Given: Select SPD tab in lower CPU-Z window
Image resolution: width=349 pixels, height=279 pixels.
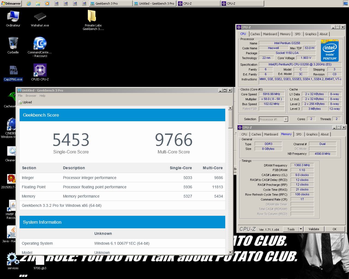Looking at the screenshot, I should pos(299,134).
